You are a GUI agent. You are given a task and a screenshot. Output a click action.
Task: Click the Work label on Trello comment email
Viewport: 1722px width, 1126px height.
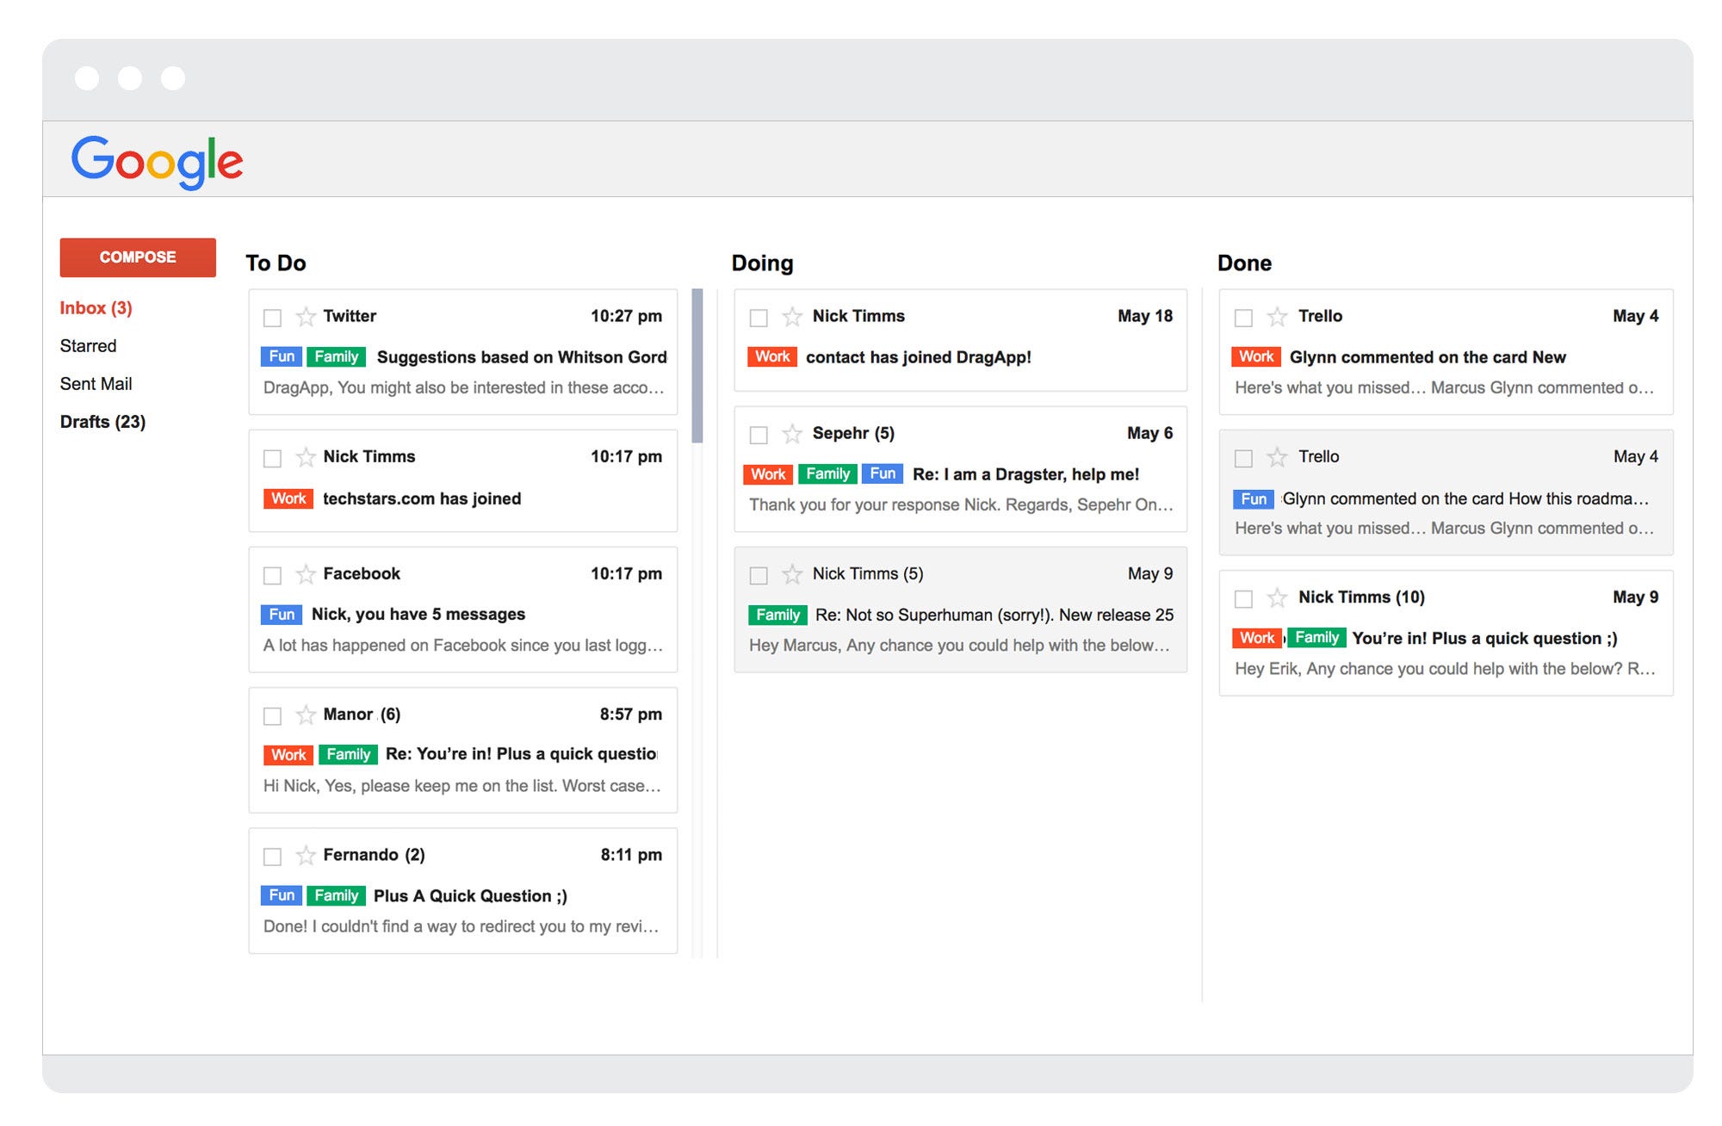[x=1255, y=356]
